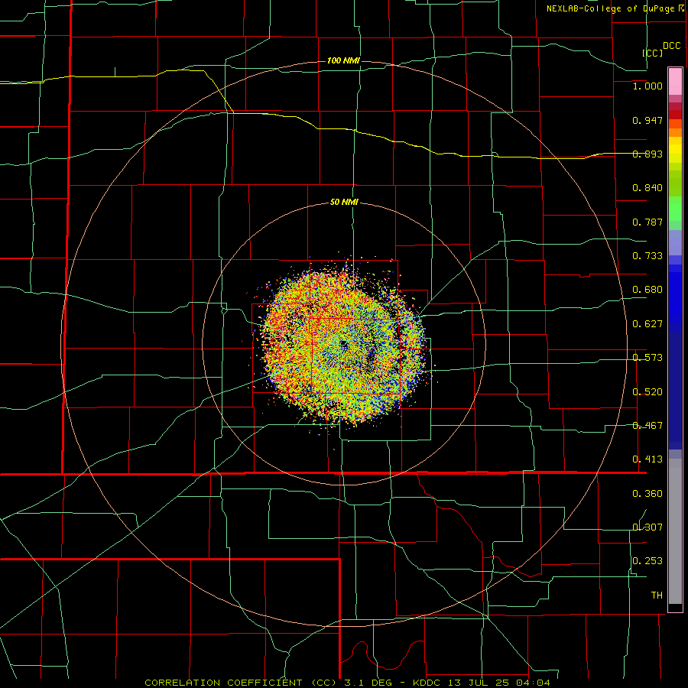
Task: Click the 0.947 value on the color scale
Action: coord(647,120)
